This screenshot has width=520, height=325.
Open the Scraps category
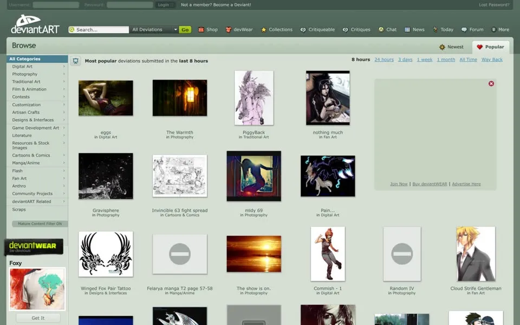19,210
